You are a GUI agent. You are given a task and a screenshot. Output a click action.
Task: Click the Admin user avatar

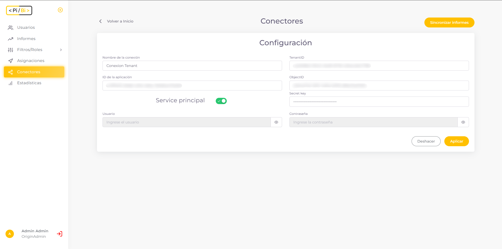(x=10, y=234)
